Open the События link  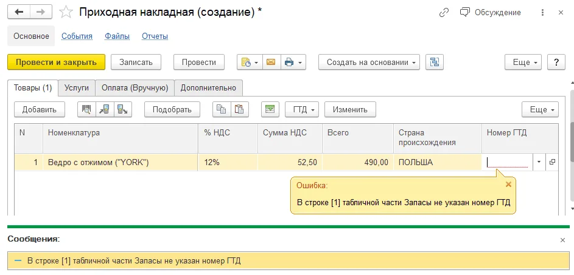(x=77, y=36)
